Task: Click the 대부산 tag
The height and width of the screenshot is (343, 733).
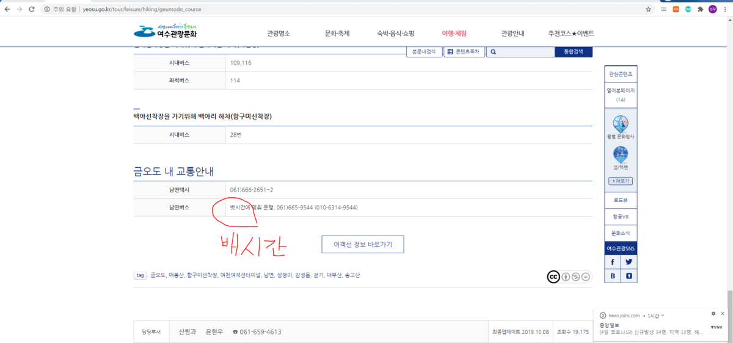Action: (x=334, y=275)
